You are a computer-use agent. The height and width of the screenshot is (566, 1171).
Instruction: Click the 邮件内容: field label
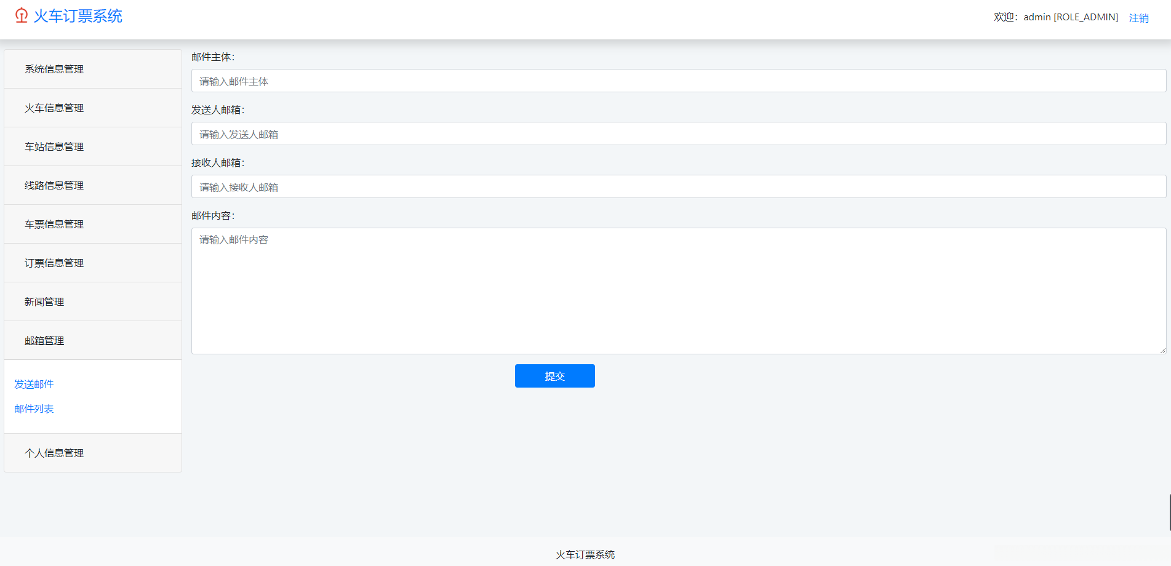[x=213, y=215]
